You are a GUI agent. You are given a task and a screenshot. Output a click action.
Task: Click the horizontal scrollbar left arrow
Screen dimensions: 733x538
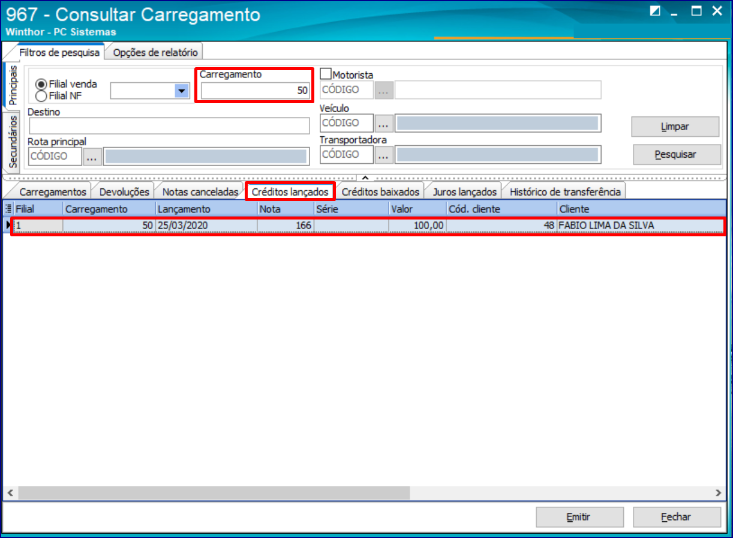click(x=10, y=493)
